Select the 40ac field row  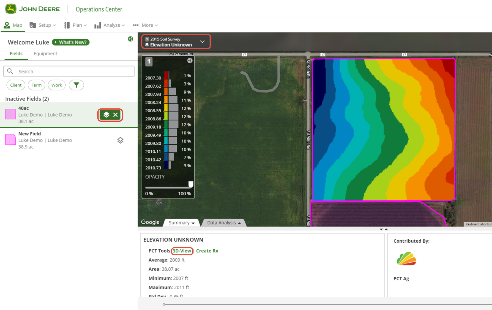[x=69, y=115]
